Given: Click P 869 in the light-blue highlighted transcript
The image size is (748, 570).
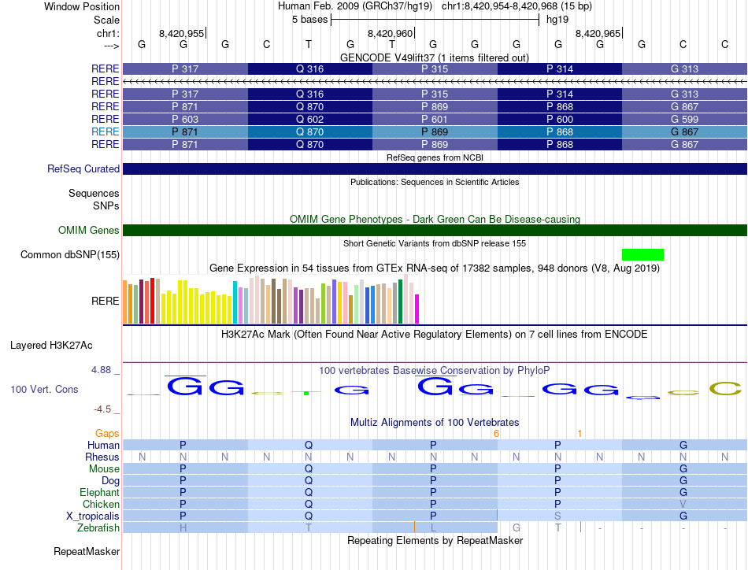Looking at the screenshot, I should coord(435,131).
